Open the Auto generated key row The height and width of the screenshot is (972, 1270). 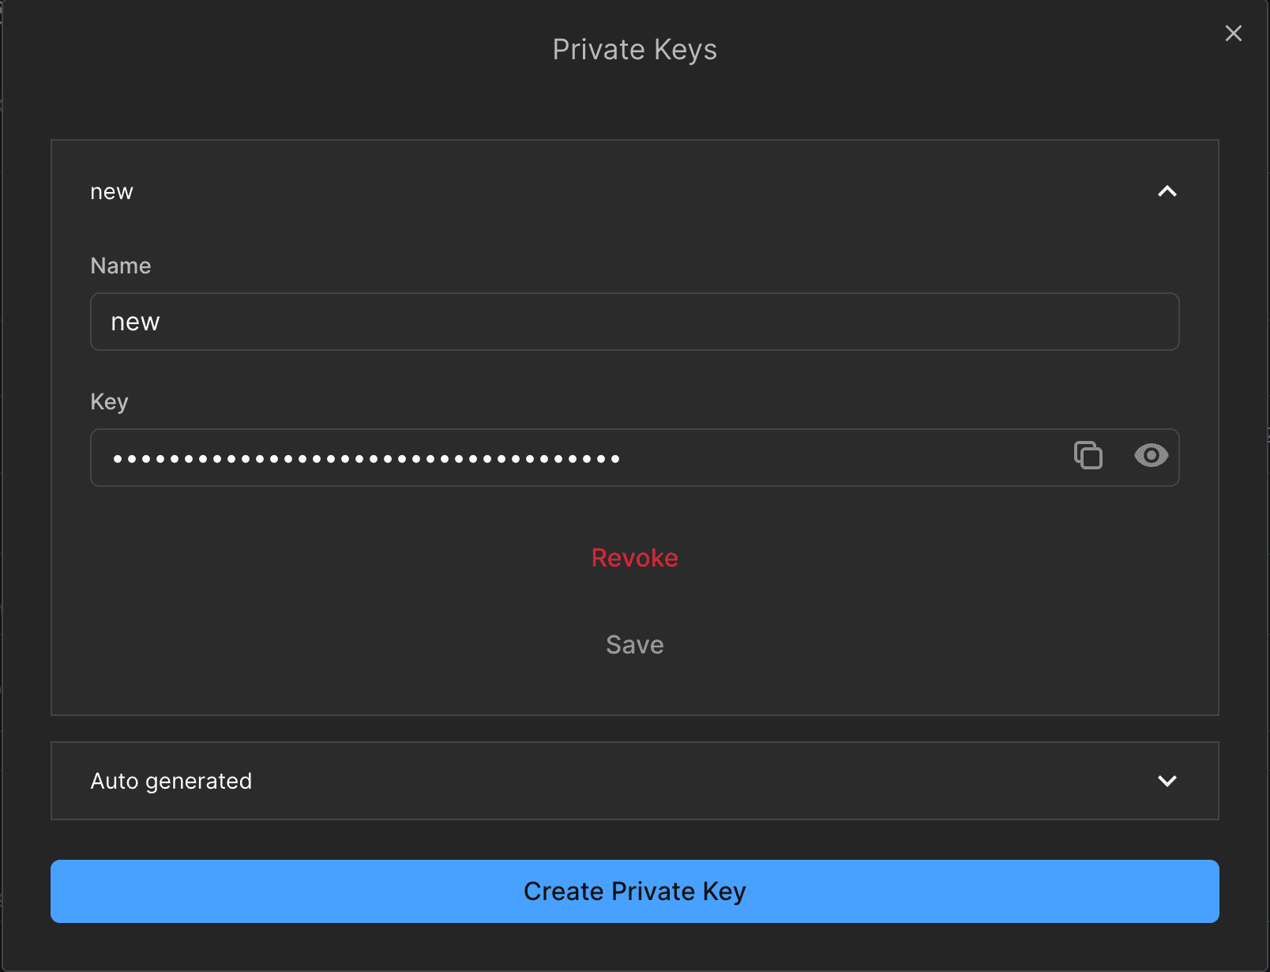tap(635, 781)
